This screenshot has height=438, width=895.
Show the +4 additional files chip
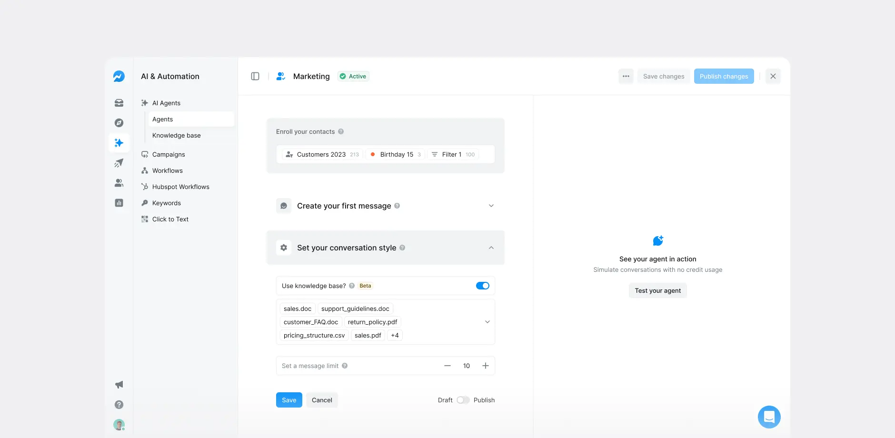pos(395,335)
